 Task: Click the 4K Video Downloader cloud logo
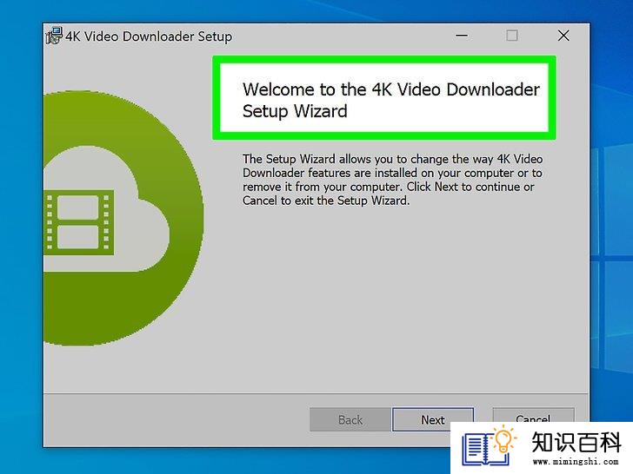pos(123,218)
